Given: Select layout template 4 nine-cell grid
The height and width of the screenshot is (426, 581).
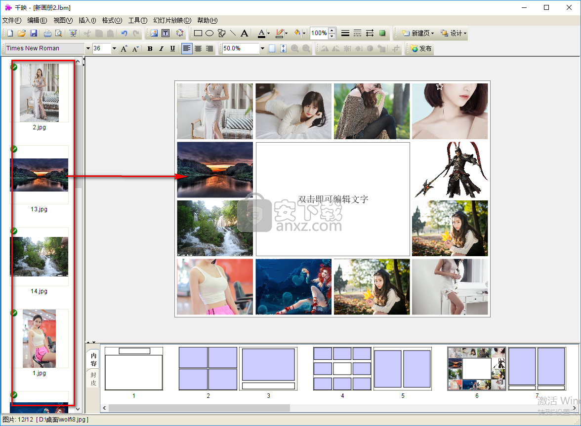Looking at the screenshot, I should (342, 368).
